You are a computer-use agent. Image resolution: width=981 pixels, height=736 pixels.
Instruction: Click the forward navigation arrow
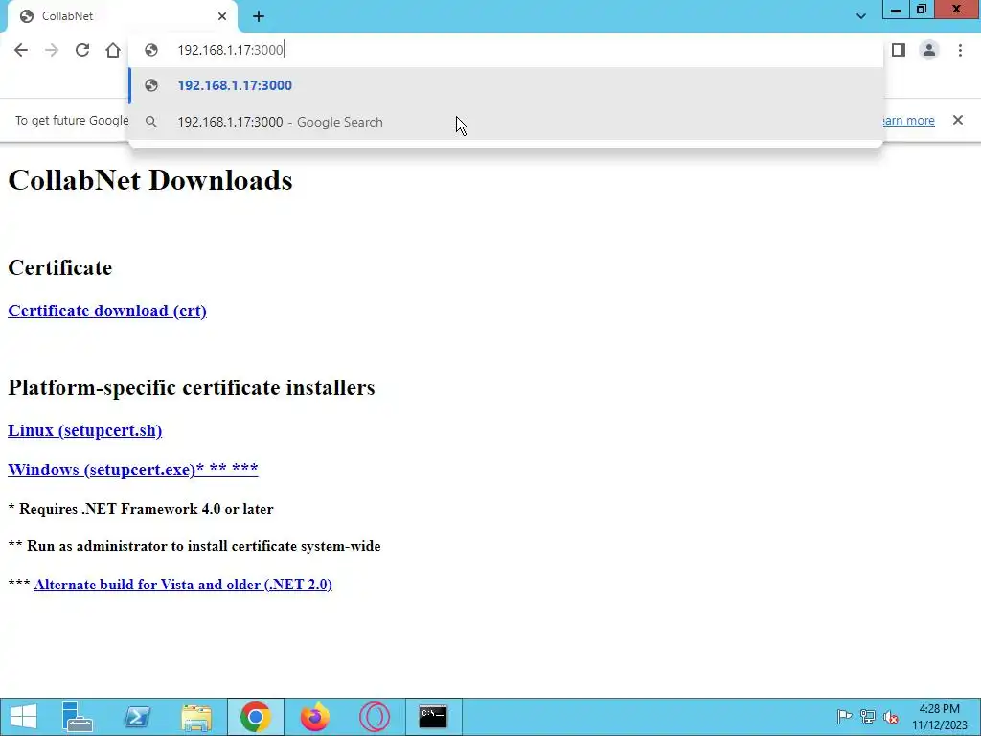click(52, 50)
